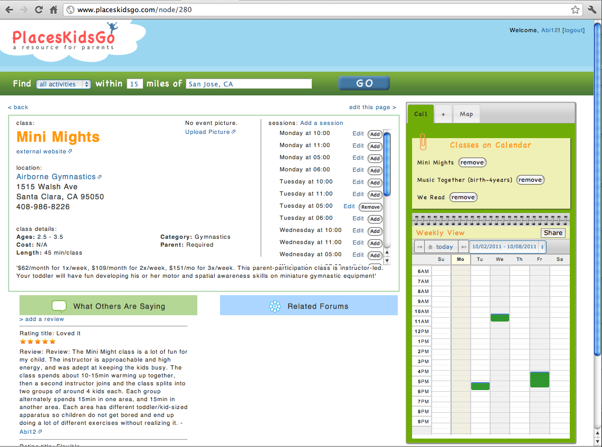Open the Airborne Gymnastics location link

59,177
